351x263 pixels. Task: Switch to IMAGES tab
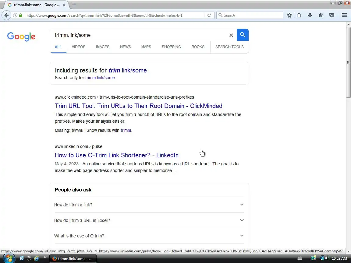coord(102,47)
